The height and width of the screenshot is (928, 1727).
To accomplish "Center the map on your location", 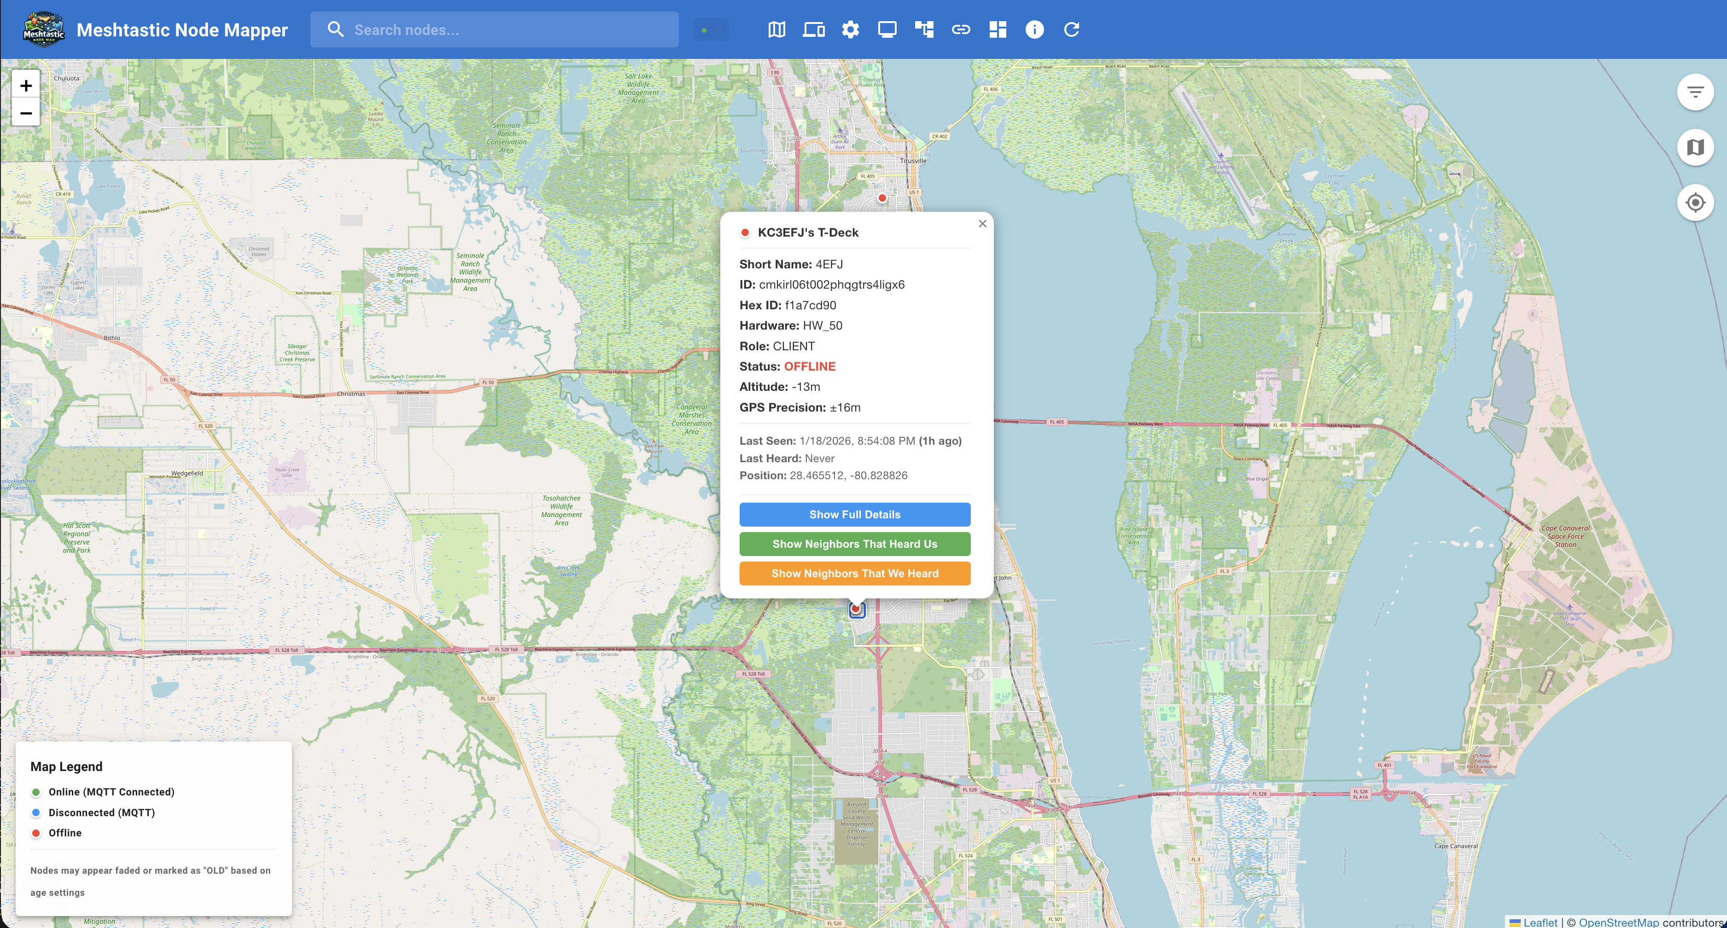I will (x=1696, y=203).
